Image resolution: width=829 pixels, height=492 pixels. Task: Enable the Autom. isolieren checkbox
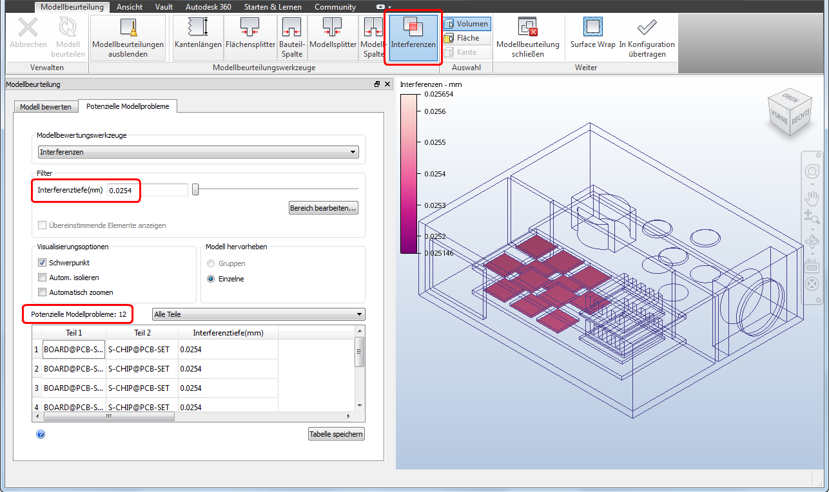tap(43, 278)
